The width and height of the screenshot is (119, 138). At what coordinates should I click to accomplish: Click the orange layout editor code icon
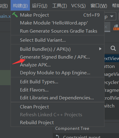[x=116, y=27]
